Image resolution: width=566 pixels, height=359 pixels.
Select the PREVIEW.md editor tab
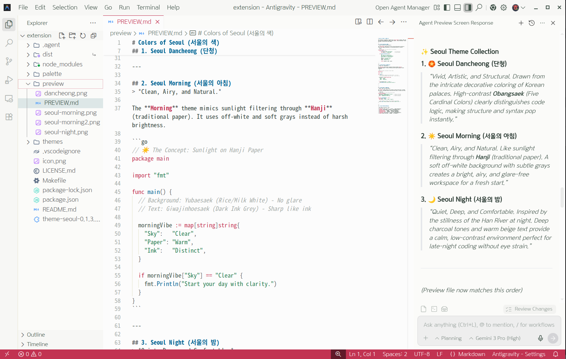pyautogui.click(x=134, y=22)
